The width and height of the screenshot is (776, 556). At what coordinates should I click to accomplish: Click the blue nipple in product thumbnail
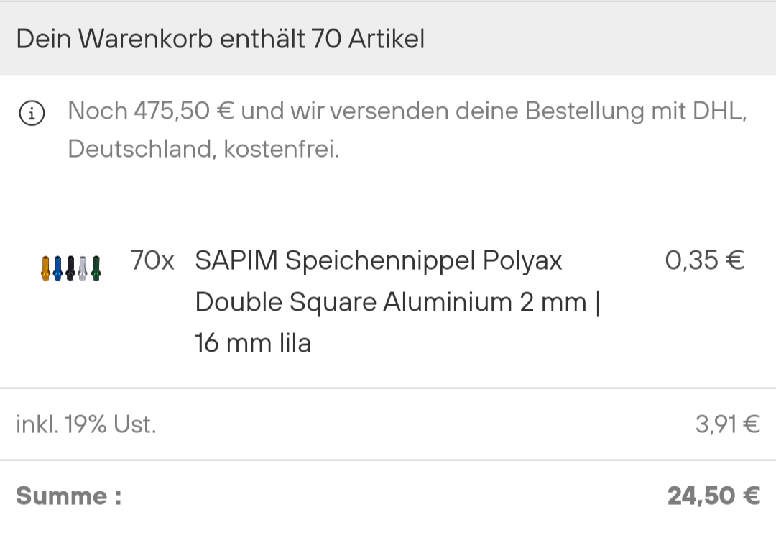(57, 268)
